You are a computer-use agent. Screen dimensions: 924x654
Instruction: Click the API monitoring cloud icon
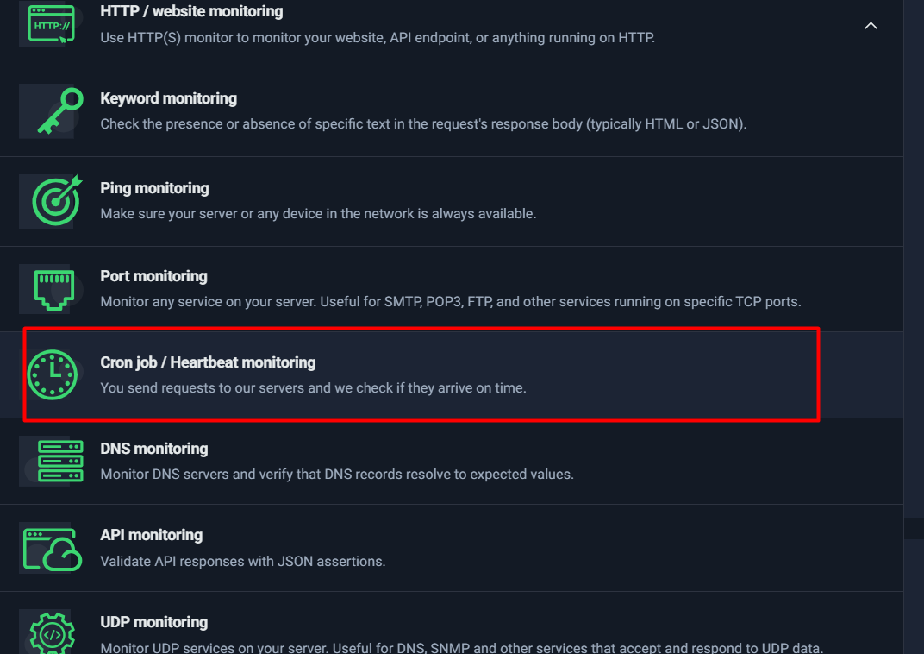coord(52,548)
